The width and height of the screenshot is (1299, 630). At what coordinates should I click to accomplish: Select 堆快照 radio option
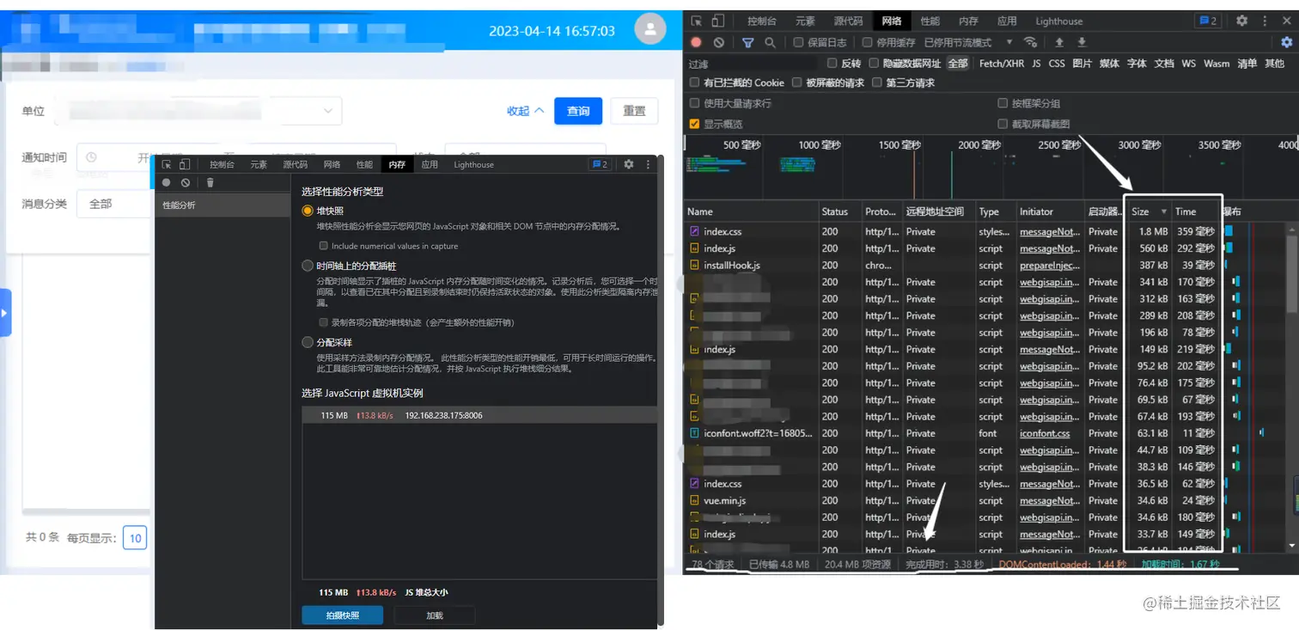tap(308, 211)
